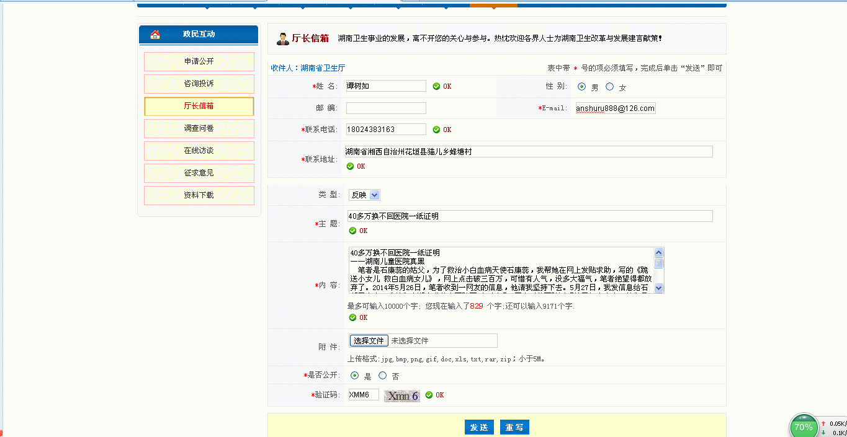The width and height of the screenshot is (847, 437).
Task: Click the 厅长信箱 red heading text
Action: (x=310, y=38)
